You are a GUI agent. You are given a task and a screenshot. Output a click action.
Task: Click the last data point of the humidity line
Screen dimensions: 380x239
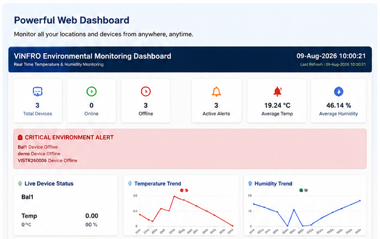coord(360,200)
